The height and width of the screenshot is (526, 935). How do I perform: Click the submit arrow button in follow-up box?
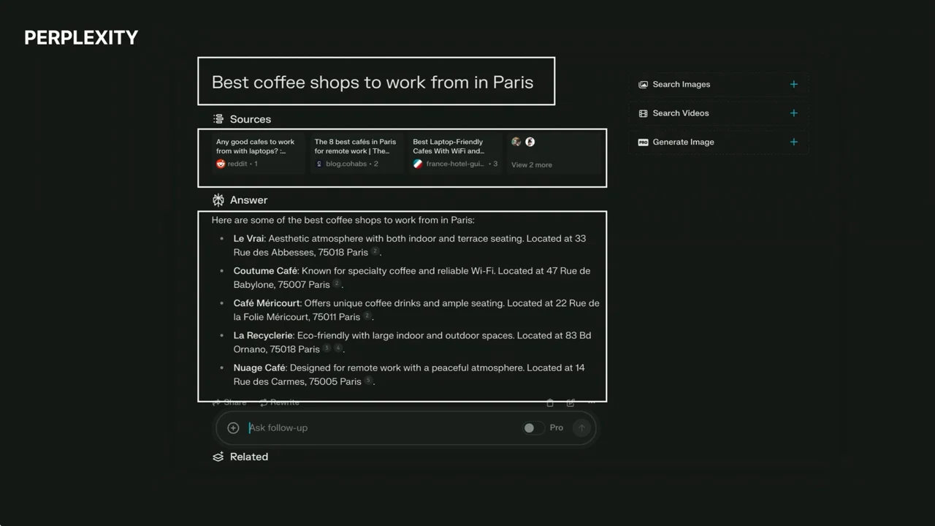pos(581,428)
